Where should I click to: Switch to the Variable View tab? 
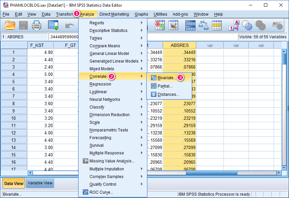tap(40, 183)
